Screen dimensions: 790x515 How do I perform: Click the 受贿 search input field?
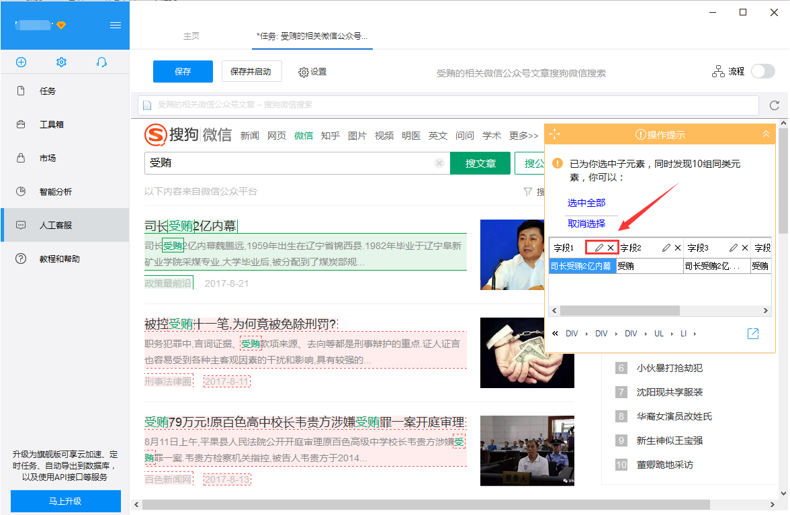click(x=289, y=163)
